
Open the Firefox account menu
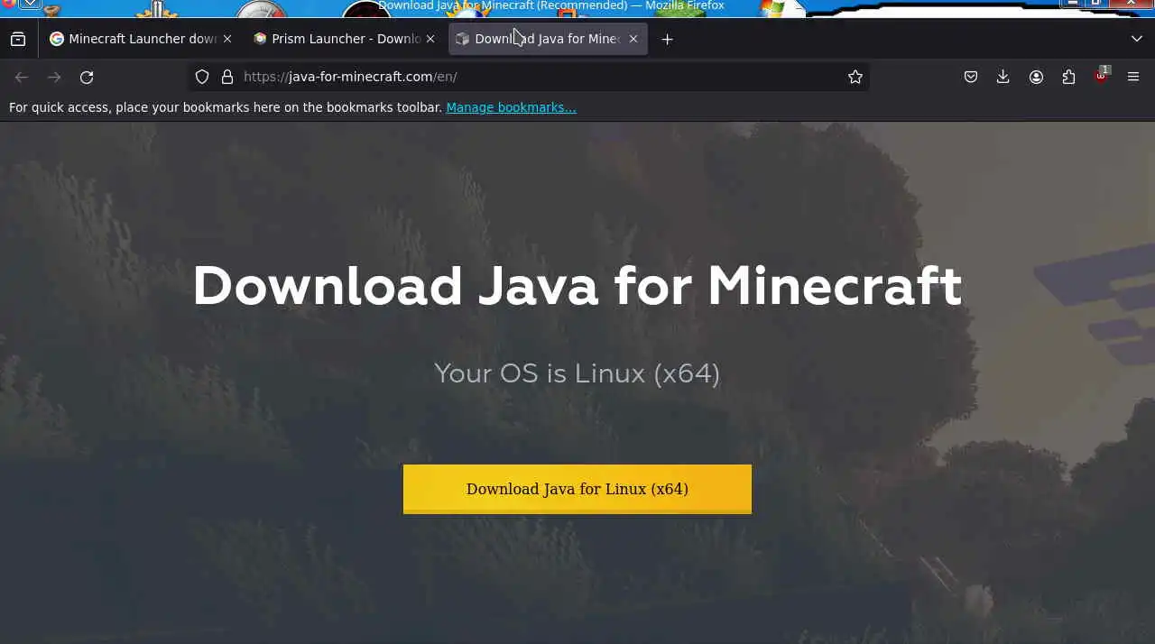tap(1036, 78)
